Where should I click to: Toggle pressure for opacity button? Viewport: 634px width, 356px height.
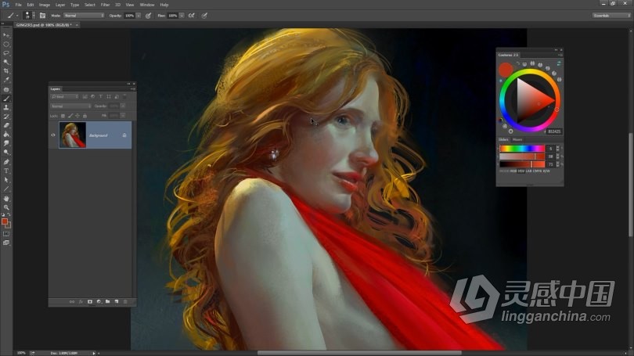pos(149,16)
